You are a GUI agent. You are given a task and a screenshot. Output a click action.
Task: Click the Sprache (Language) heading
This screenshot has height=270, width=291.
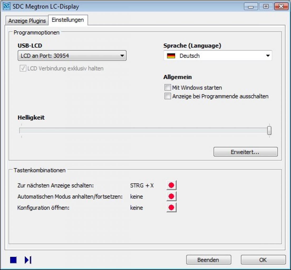click(x=192, y=46)
